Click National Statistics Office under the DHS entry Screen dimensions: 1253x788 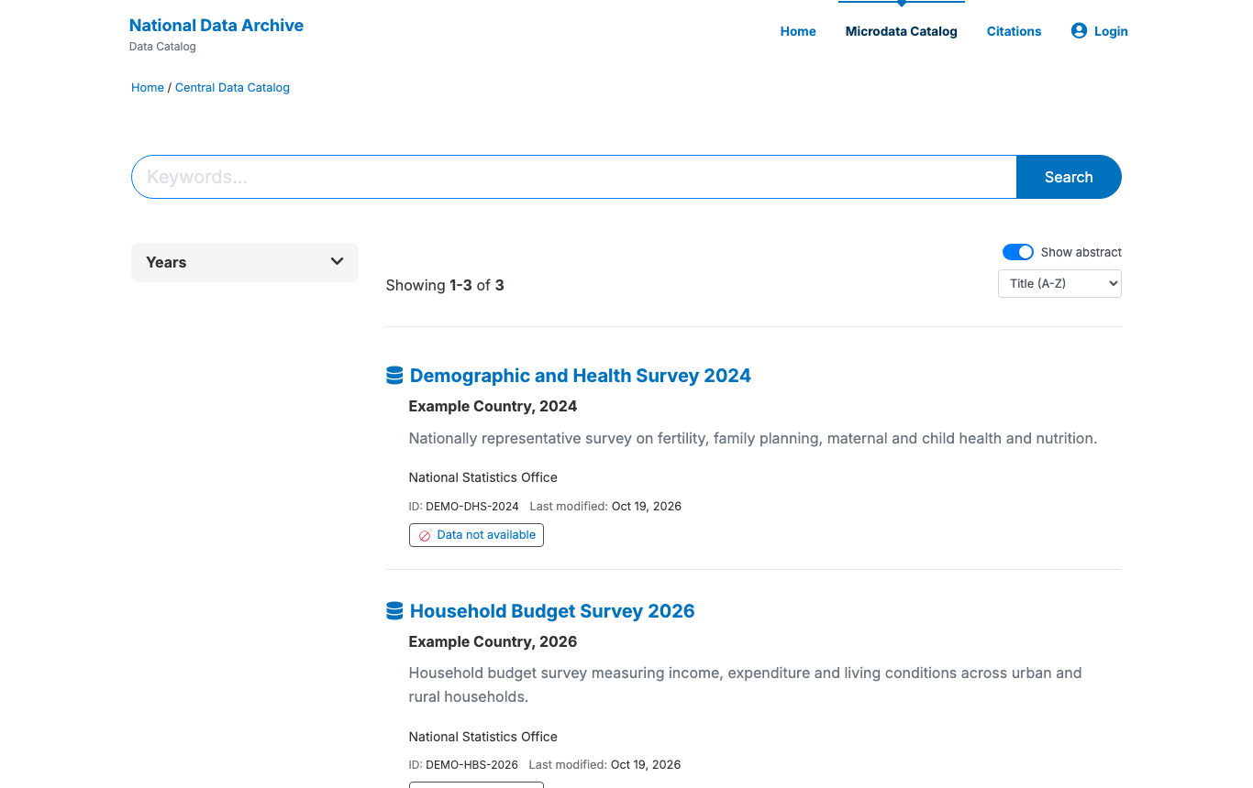[x=483, y=477]
